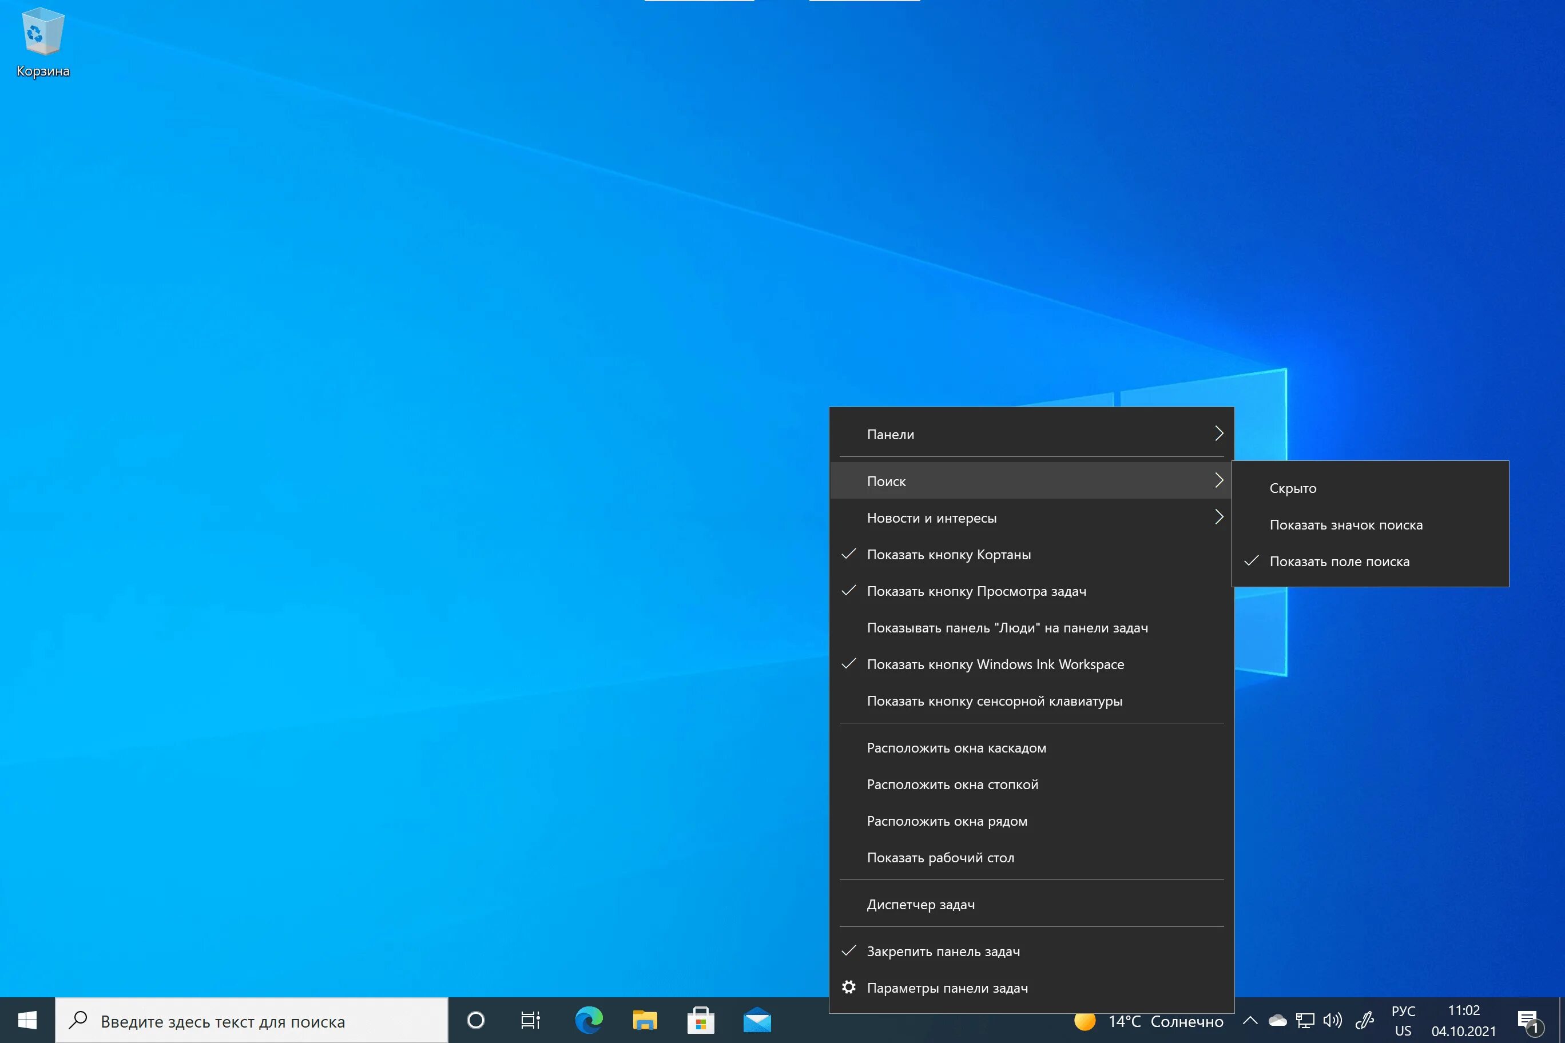The width and height of the screenshot is (1565, 1043).
Task: Expand the 'Новости и интересы' submenu
Action: click(x=1031, y=518)
